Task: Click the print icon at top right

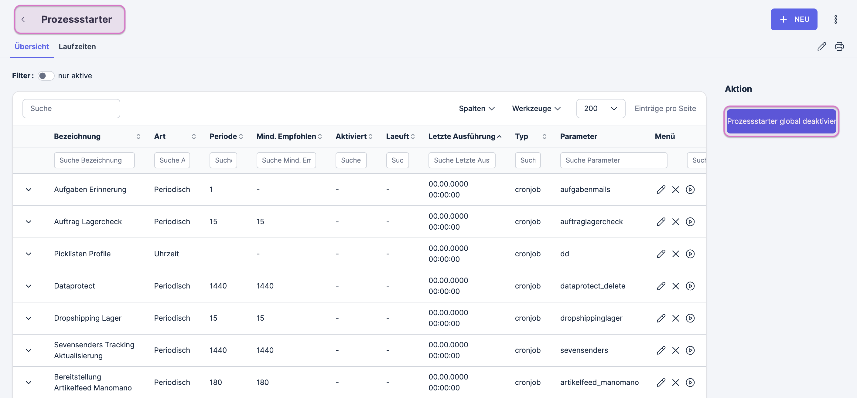Action: click(x=839, y=46)
